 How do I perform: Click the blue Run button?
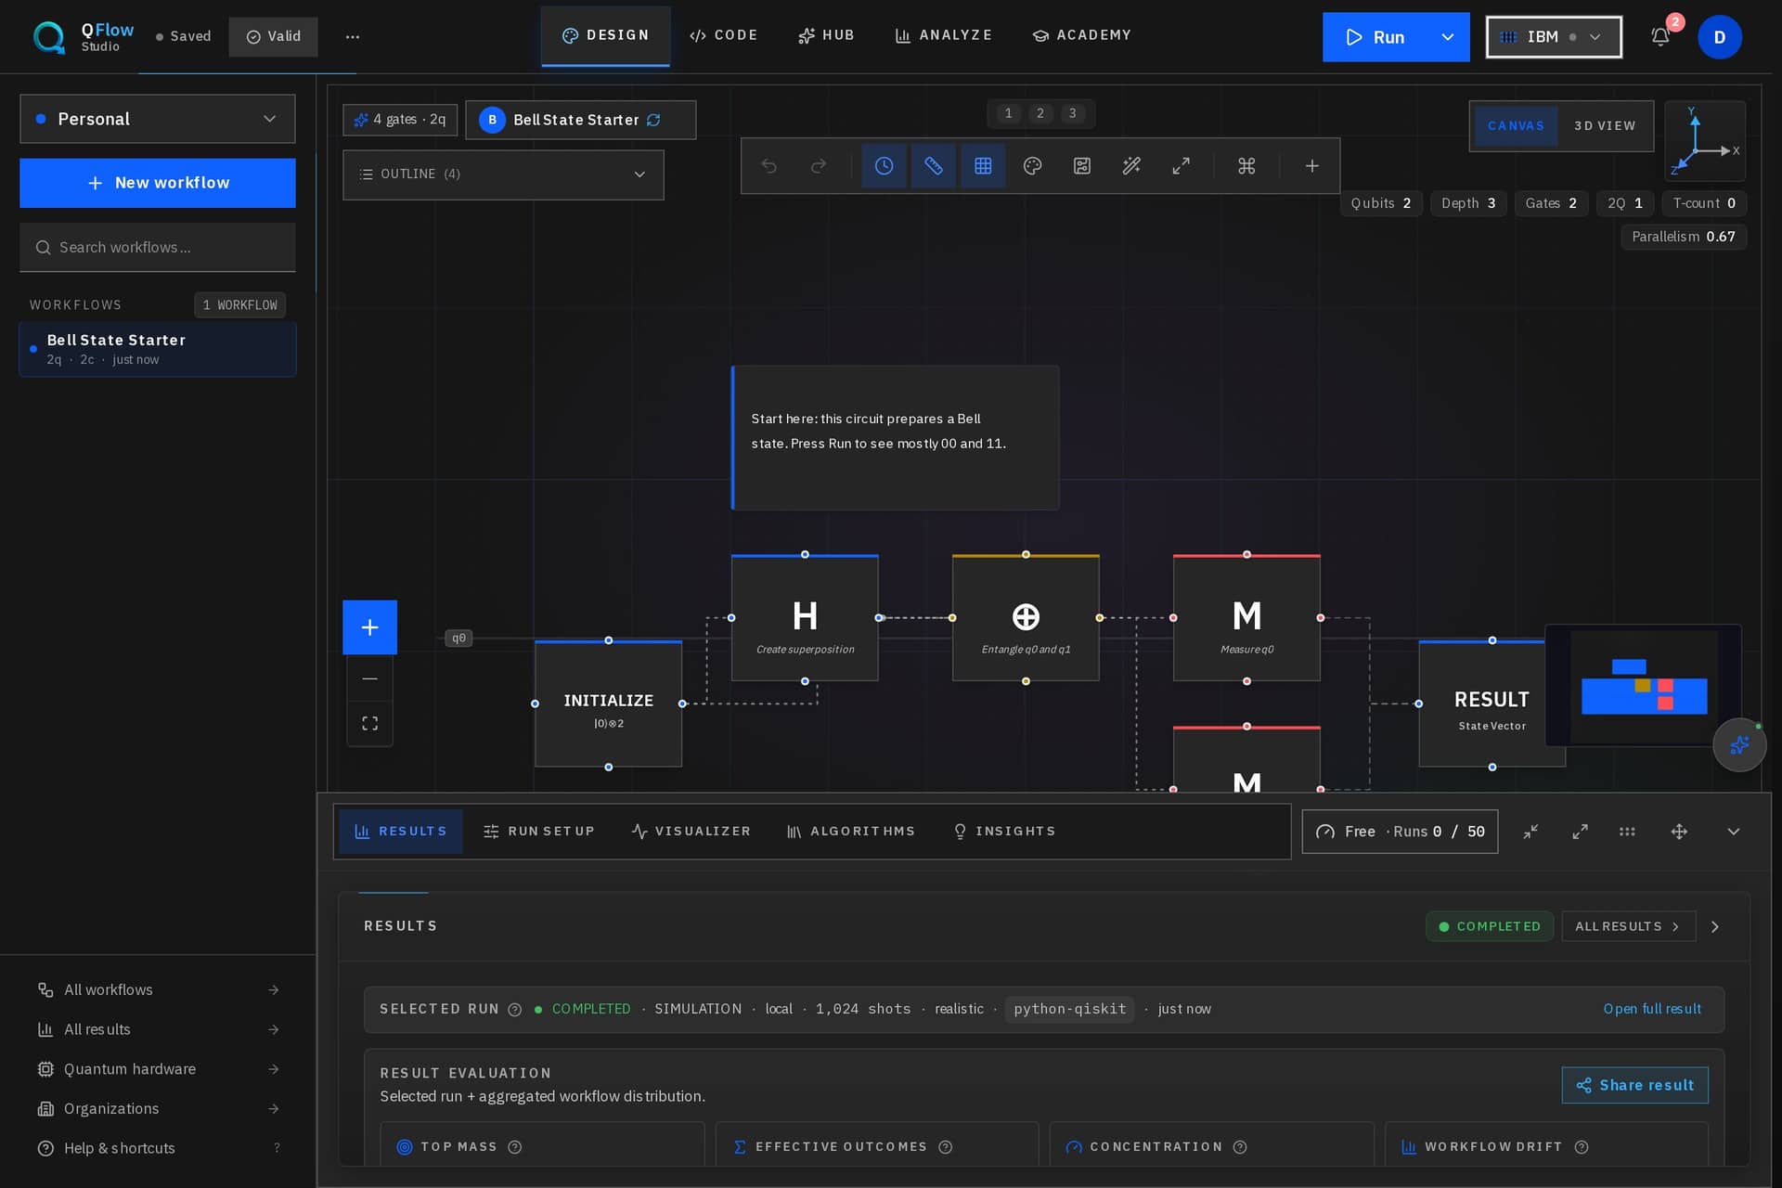tap(1375, 37)
